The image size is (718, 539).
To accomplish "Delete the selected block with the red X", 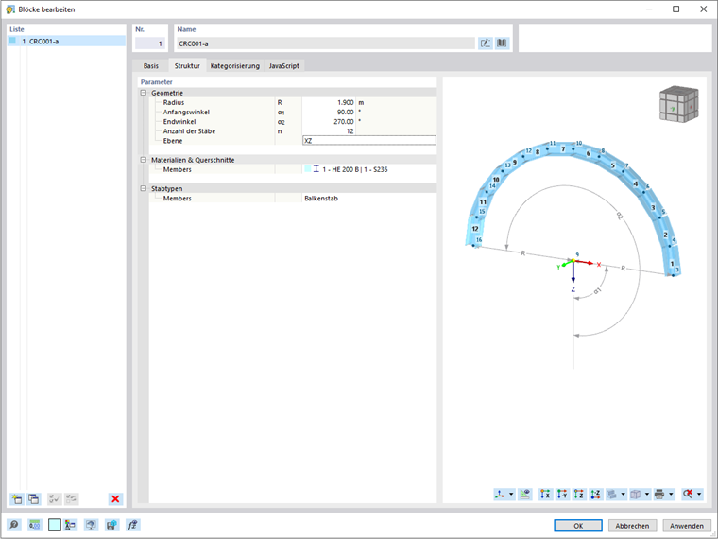I will coord(115,498).
